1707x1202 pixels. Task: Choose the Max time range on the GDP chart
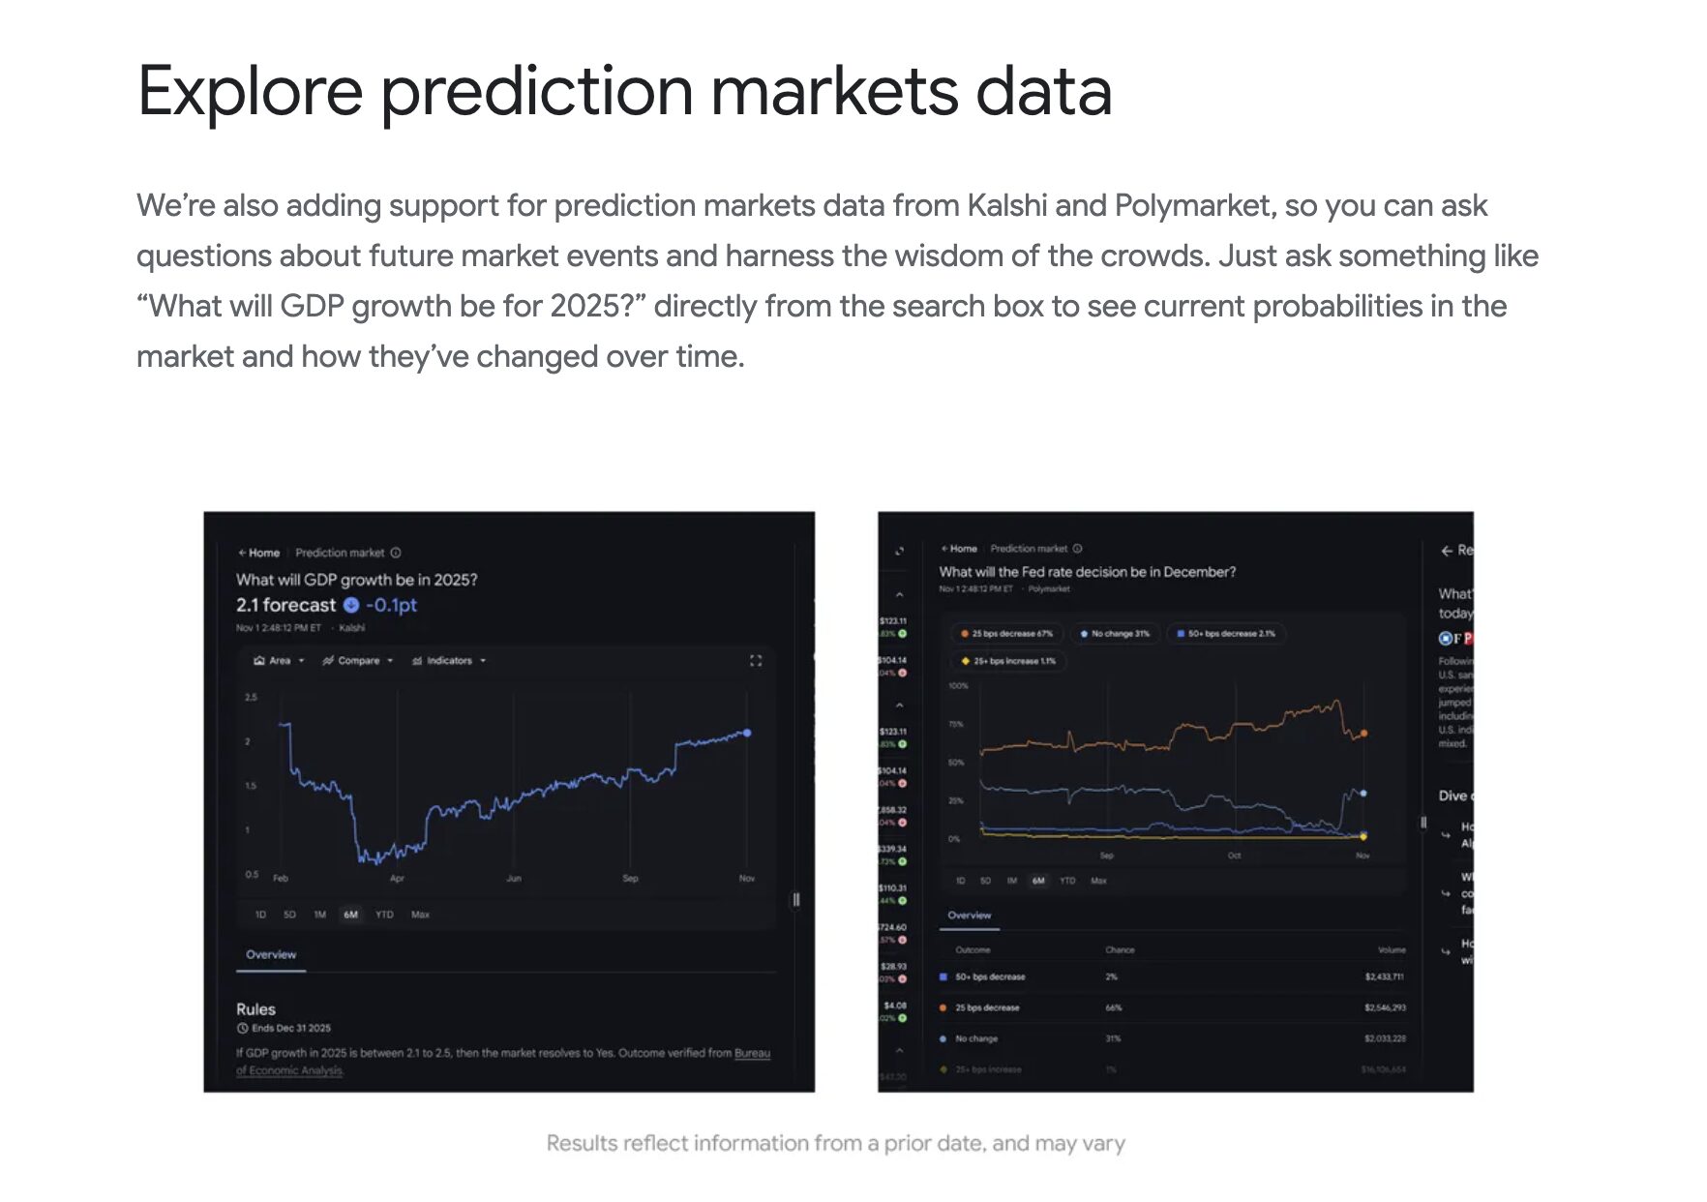420,915
